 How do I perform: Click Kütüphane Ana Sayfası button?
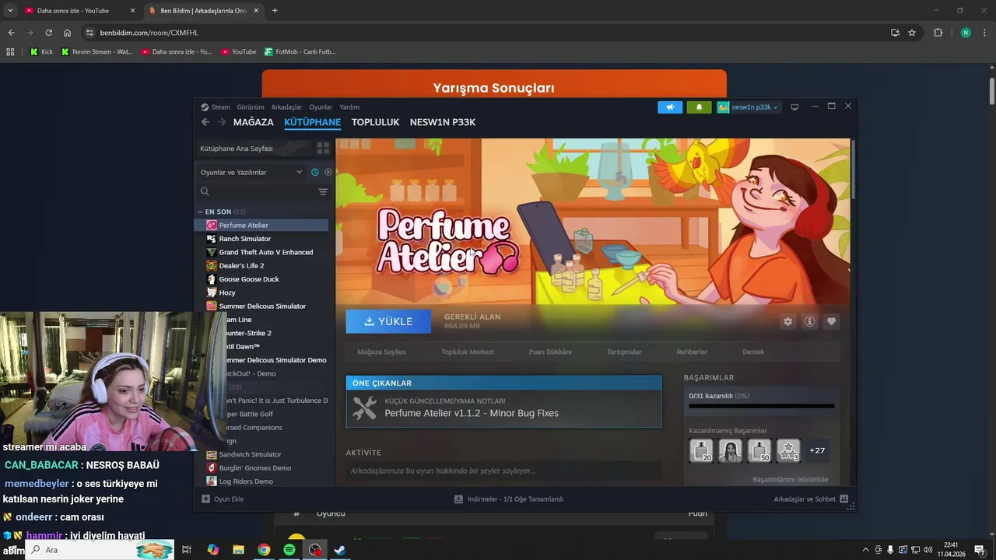click(253, 148)
